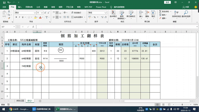Set right text alignment
Viewport: 199px width, 112px height.
coord(60,17)
